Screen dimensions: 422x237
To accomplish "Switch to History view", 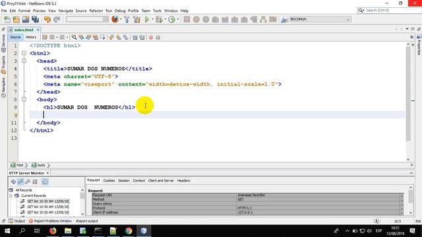I will (x=31, y=38).
